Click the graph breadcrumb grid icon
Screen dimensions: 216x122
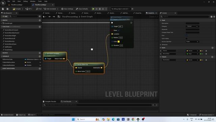pyautogui.click(x=59, y=17)
